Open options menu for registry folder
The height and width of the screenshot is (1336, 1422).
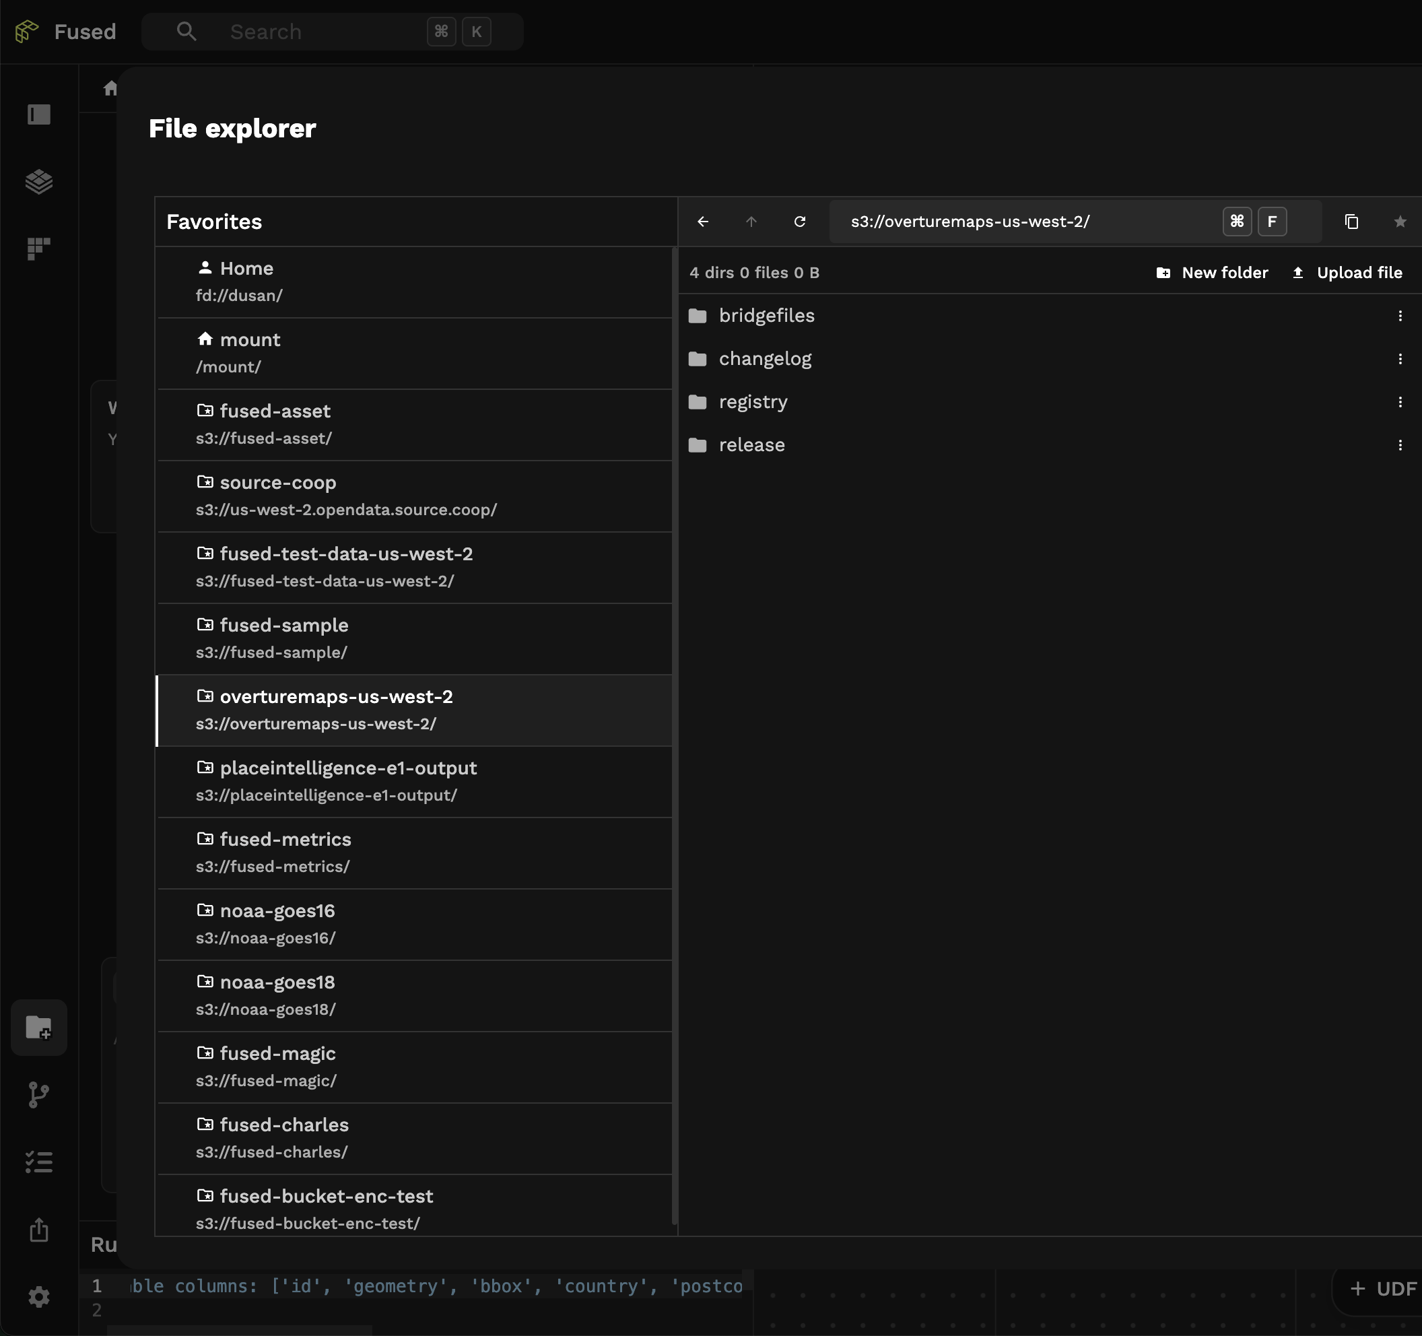[1399, 402]
